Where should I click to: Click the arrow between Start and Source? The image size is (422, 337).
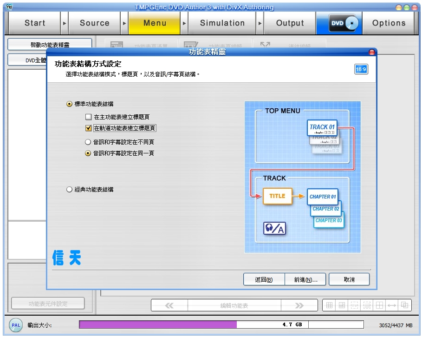pos(65,23)
